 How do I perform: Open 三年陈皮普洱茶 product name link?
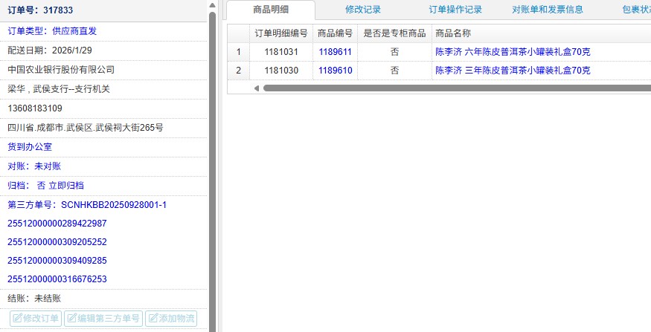513,71
